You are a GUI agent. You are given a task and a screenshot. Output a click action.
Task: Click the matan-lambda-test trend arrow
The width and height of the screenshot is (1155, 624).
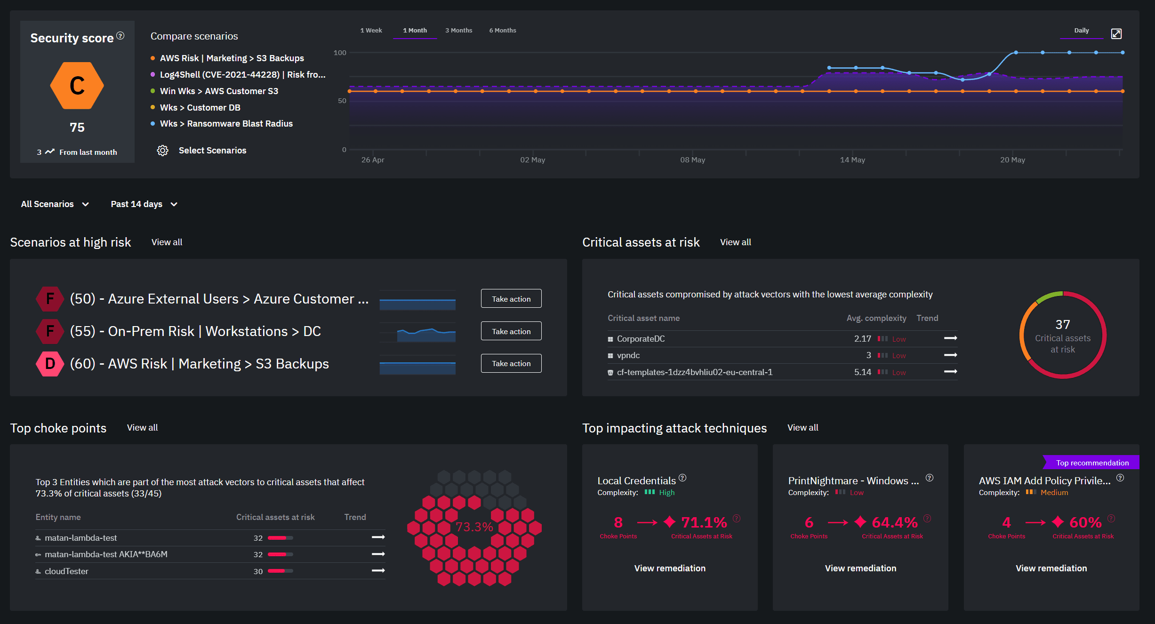(x=378, y=537)
